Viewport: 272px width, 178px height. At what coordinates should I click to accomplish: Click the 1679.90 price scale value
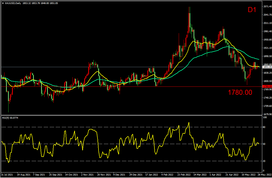(267, 114)
